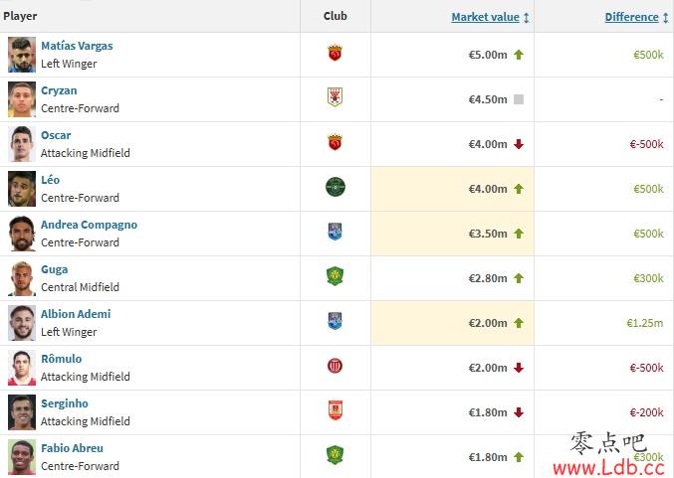Open Matías Vargas player profile link

pos(77,46)
